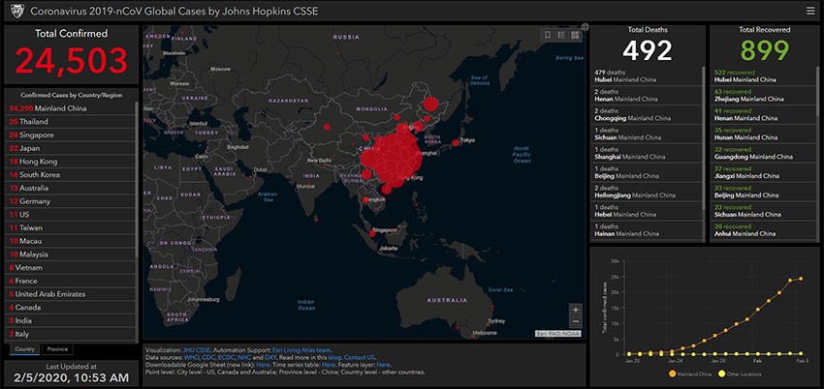824x389 pixels.
Task: Click the 492 Total Deaths number
Action: [x=648, y=50]
